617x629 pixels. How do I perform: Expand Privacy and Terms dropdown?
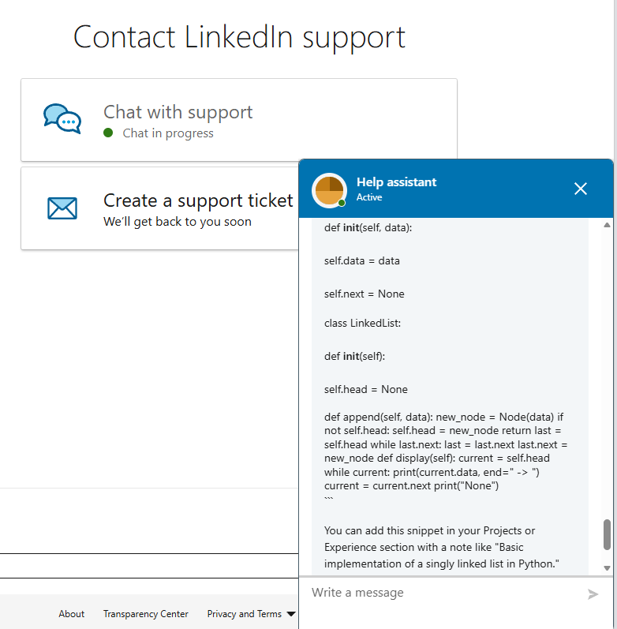(251, 614)
